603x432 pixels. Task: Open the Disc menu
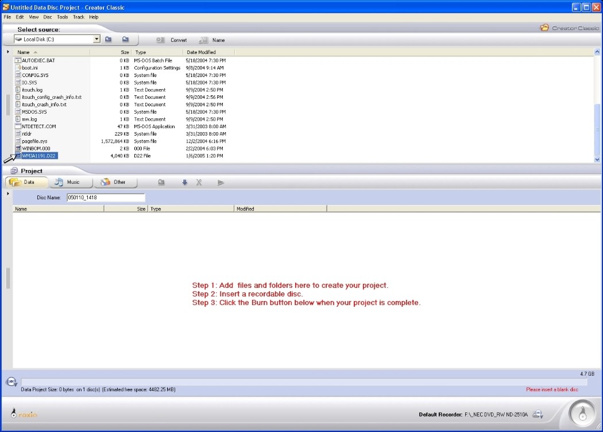click(x=48, y=17)
